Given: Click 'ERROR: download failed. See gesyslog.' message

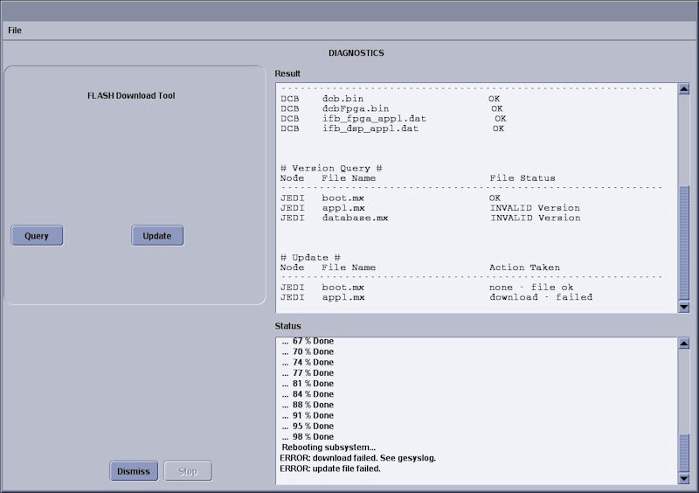Looking at the screenshot, I should pyautogui.click(x=357, y=458).
